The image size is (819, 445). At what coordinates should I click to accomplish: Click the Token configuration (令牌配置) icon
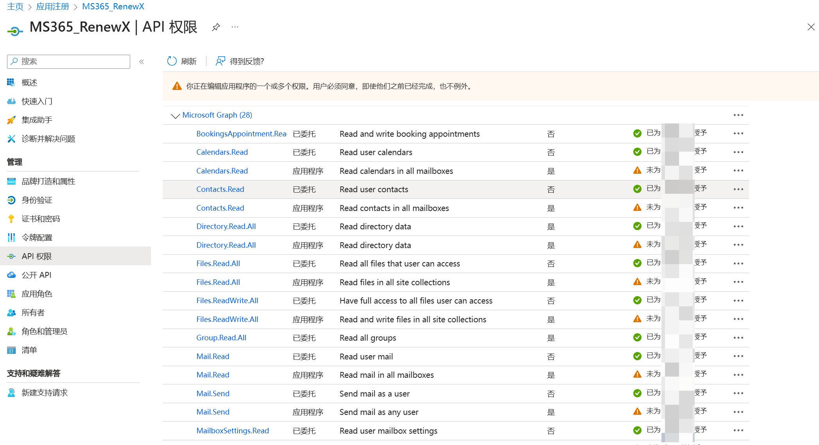coord(11,238)
